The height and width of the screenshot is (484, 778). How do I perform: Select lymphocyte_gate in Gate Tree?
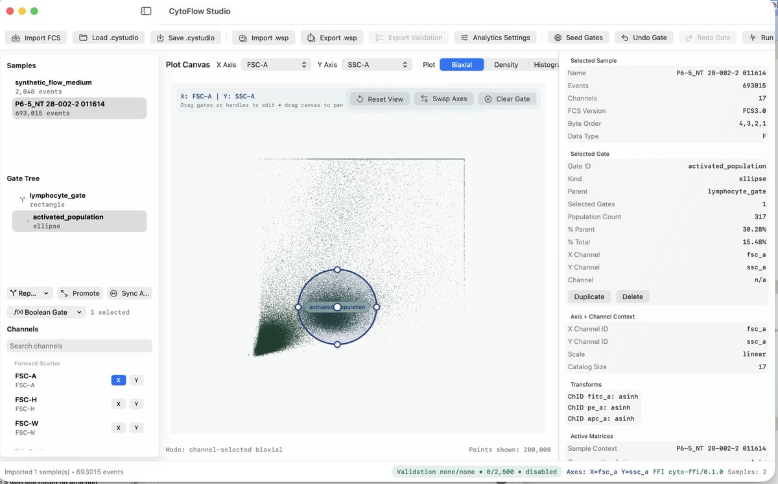point(79,199)
